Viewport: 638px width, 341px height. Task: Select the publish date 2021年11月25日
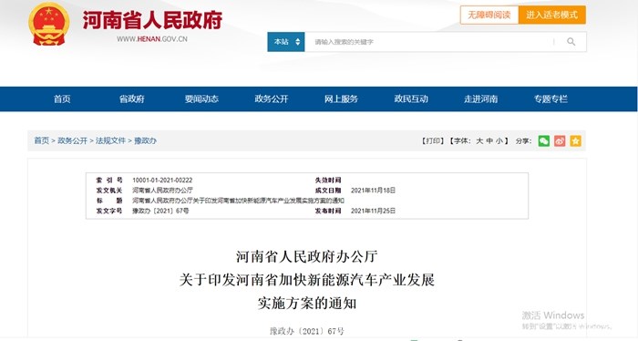point(373,211)
